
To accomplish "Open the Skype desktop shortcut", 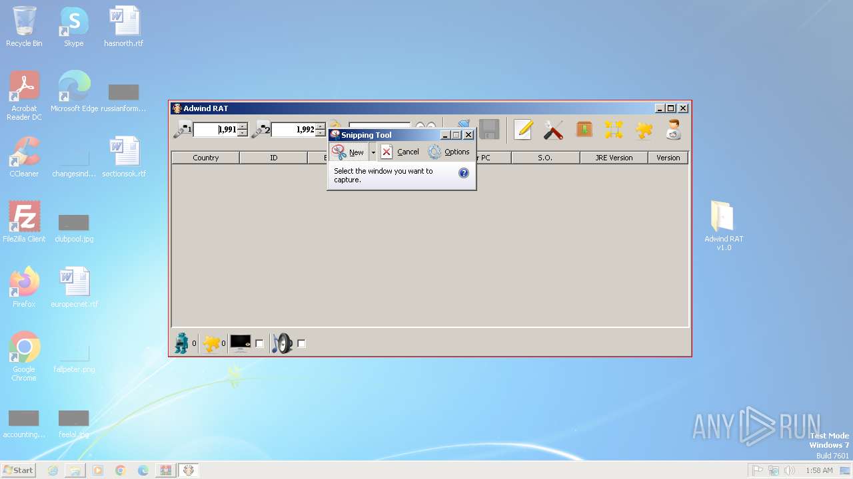I will click(x=73, y=27).
